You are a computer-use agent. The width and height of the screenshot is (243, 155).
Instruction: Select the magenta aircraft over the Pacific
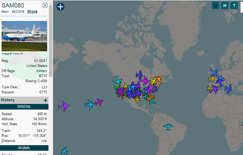99,102
